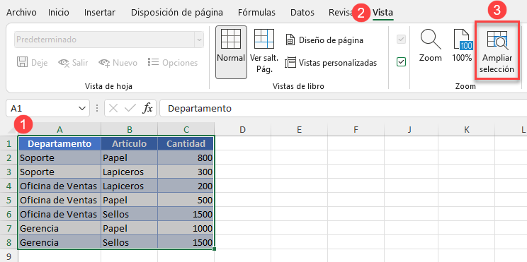Select the cell with Sellos in row 6

point(130,214)
